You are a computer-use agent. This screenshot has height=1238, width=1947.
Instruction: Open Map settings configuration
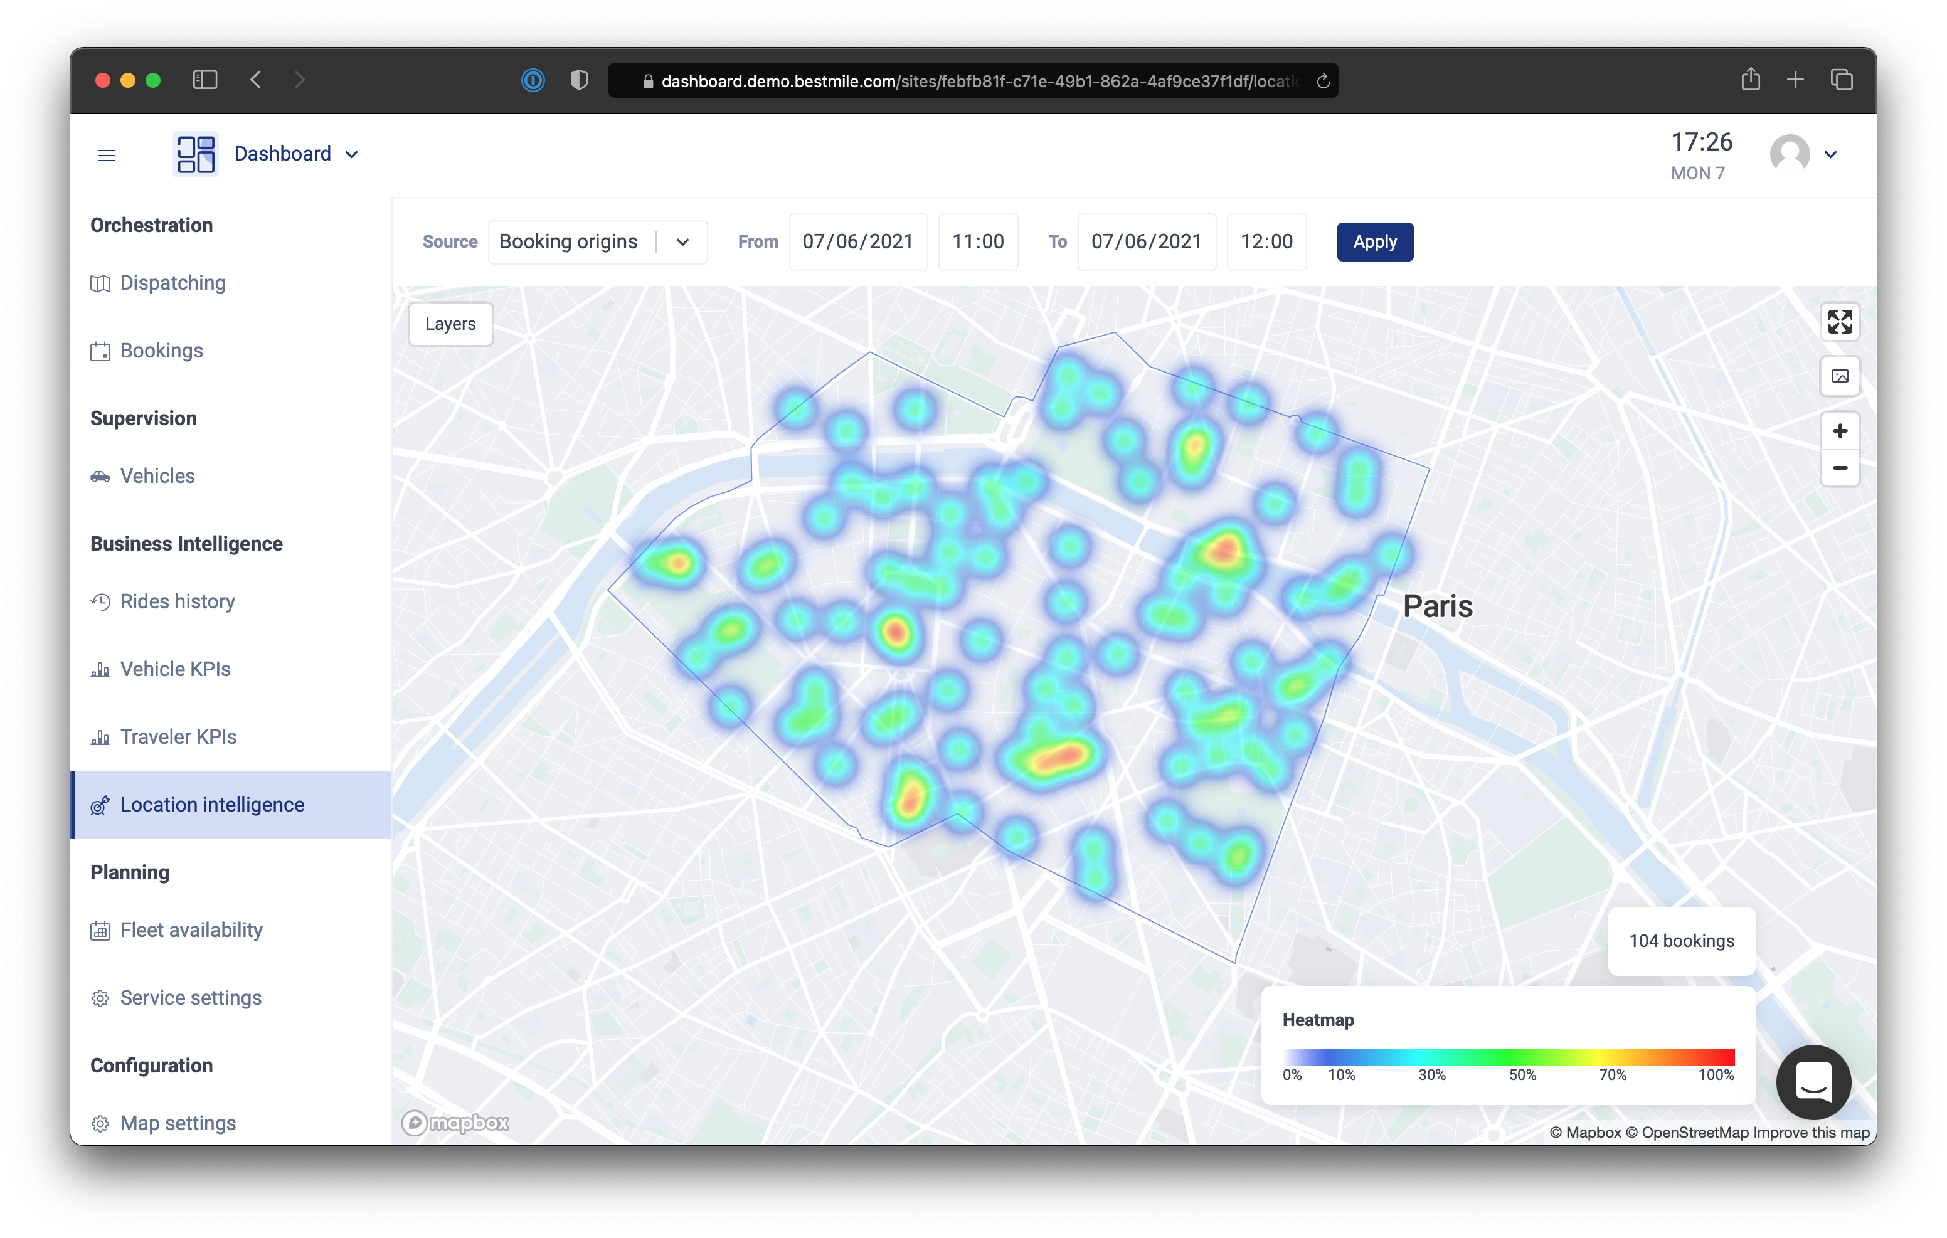pyautogui.click(x=178, y=1124)
